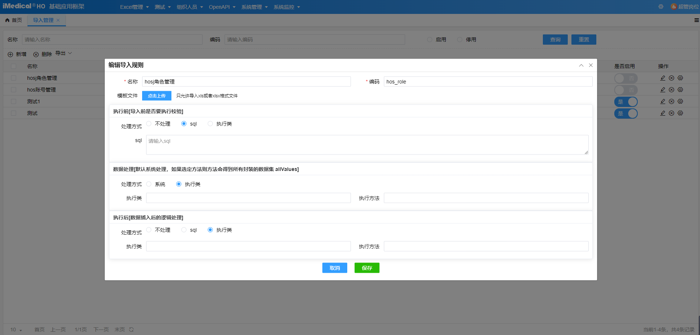Viewport: 700px width, 335px height.
Task: Enable the 启用 filter radio button
Action: (429, 40)
